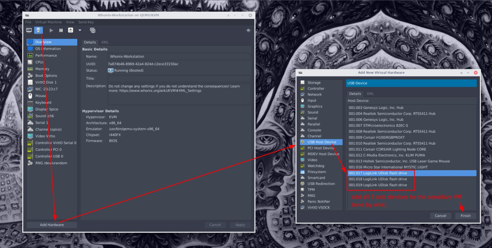Viewport: 492px width, 248px height.
Task: Click Apply in VM details window
Action: [240, 225]
